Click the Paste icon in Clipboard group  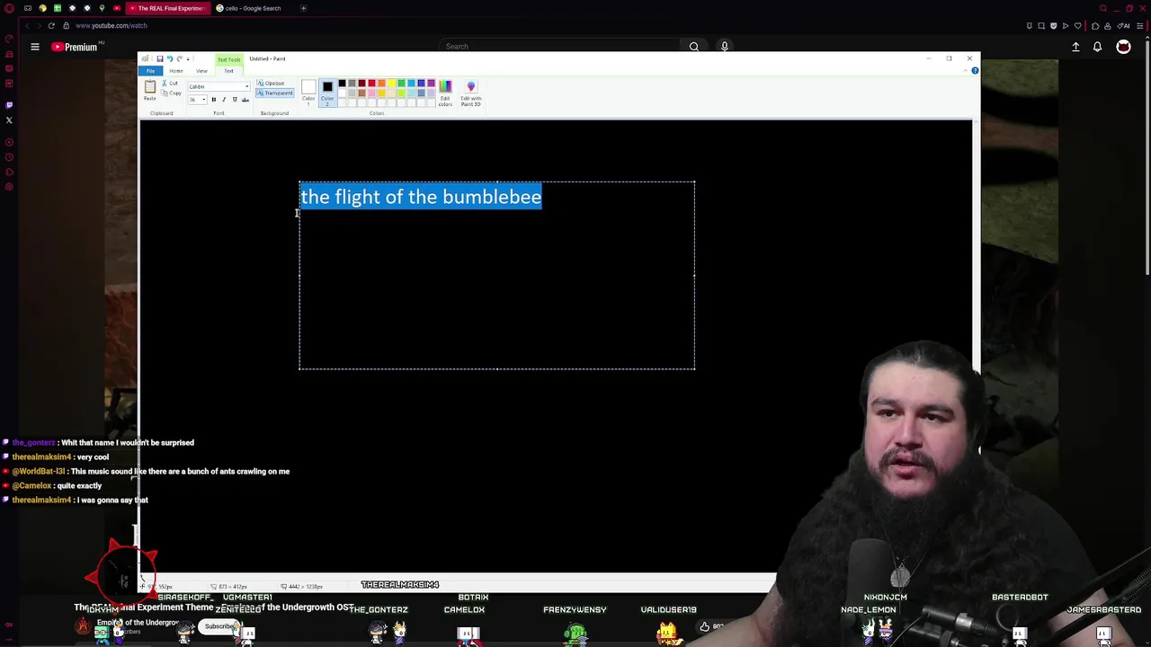click(150, 88)
